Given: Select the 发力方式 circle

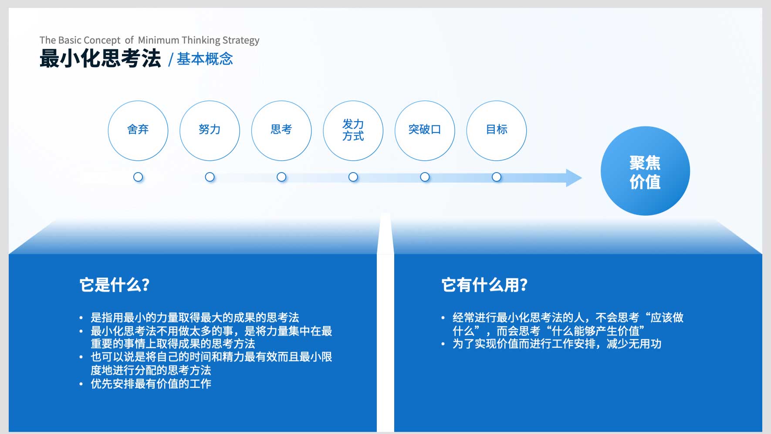Looking at the screenshot, I should pyautogui.click(x=353, y=131).
